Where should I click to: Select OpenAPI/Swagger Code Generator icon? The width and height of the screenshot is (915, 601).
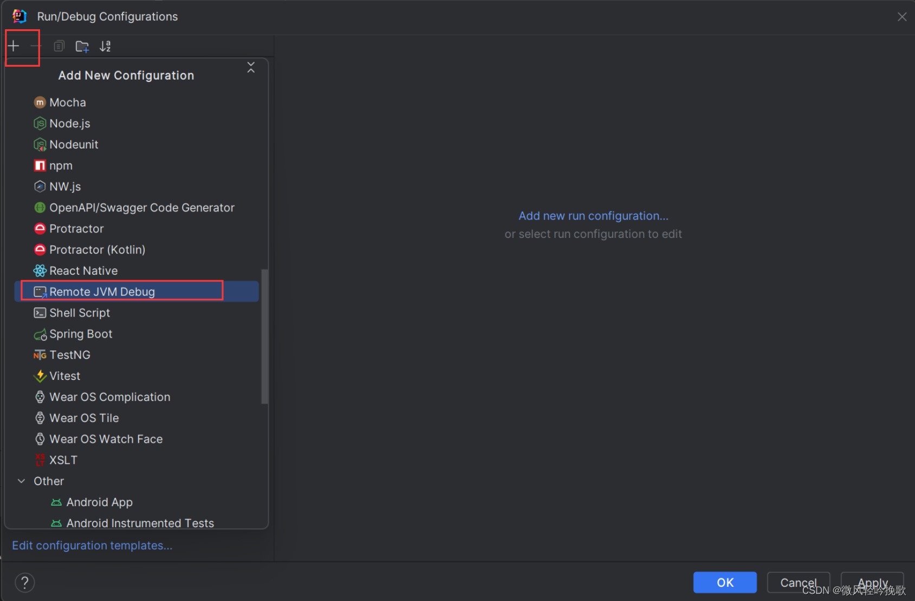pyautogui.click(x=40, y=208)
